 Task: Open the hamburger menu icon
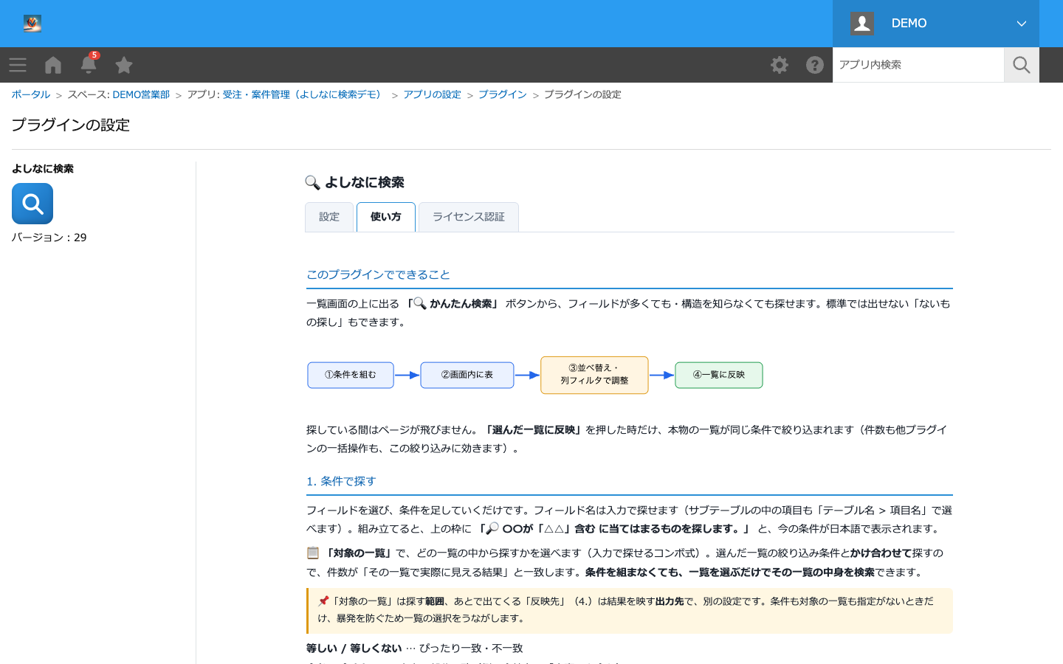pyautogui.click(x=18, y=65)
